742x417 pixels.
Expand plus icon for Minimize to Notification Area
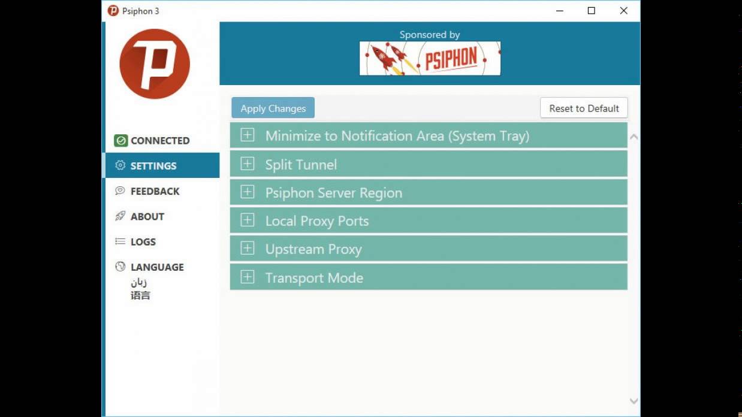(x=248, y=135)
